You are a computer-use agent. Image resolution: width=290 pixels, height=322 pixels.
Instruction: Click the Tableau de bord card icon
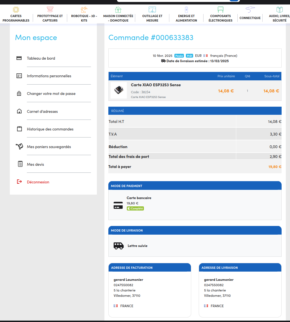pos(19,58)
